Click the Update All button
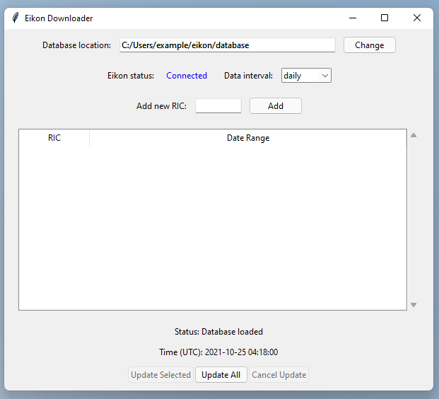439x399 pixels. [221, 375]
